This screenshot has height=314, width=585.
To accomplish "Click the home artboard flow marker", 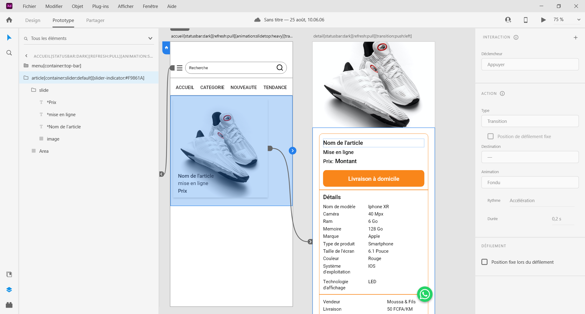I will tap(166, 48).
